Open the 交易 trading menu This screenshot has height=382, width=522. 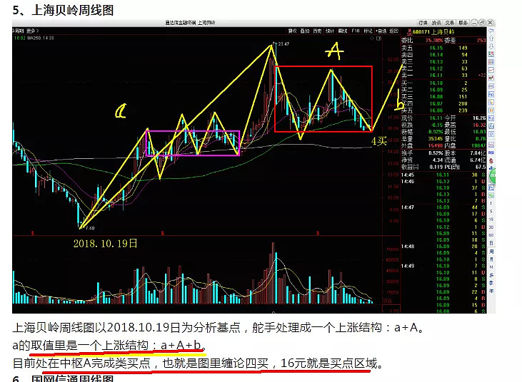[449, 23]
